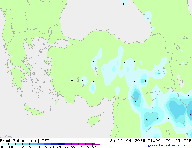
Task: Click the date 'Sa 25-04-2026'
Action: click(x=127, y=141)
